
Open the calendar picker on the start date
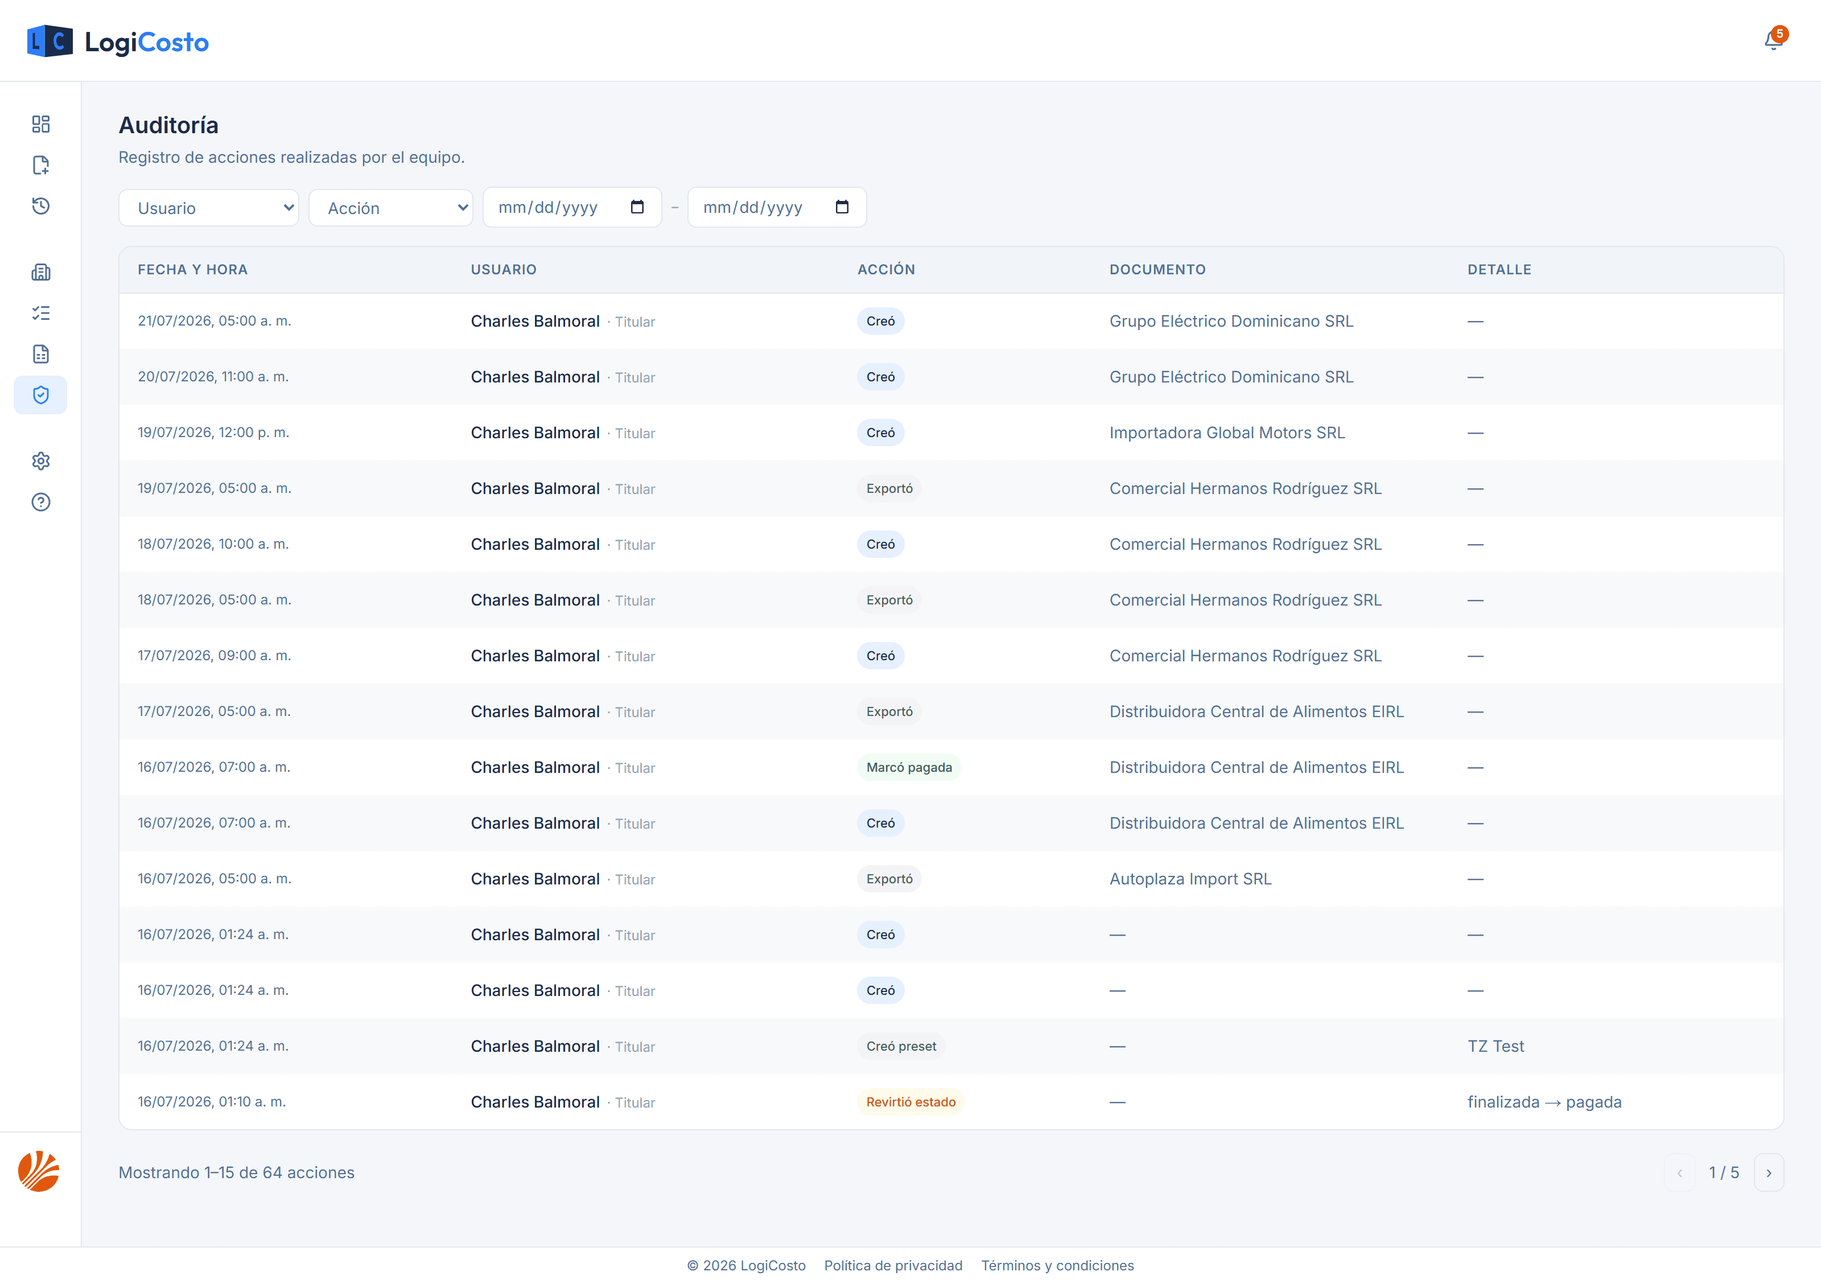click(x=637, y=207)
